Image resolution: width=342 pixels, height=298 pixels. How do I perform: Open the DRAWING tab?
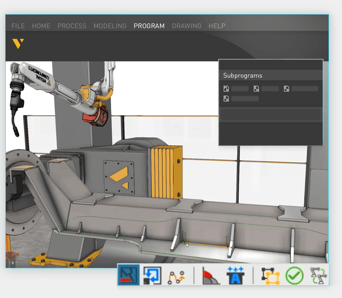point(187,26)
